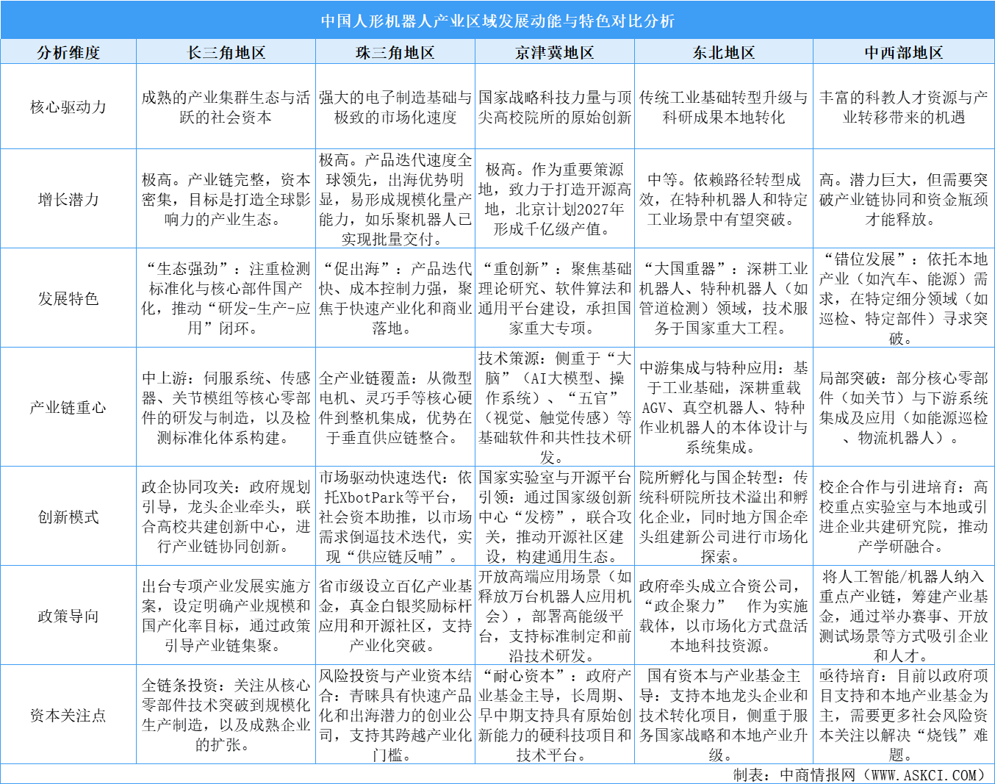
Task: Click the 长三角地区 column header
Action: [x=225, y=51]
